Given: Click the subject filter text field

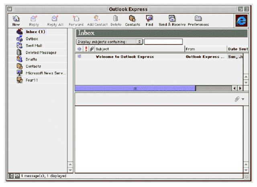Looking at the screenshot, I should 163,42.
